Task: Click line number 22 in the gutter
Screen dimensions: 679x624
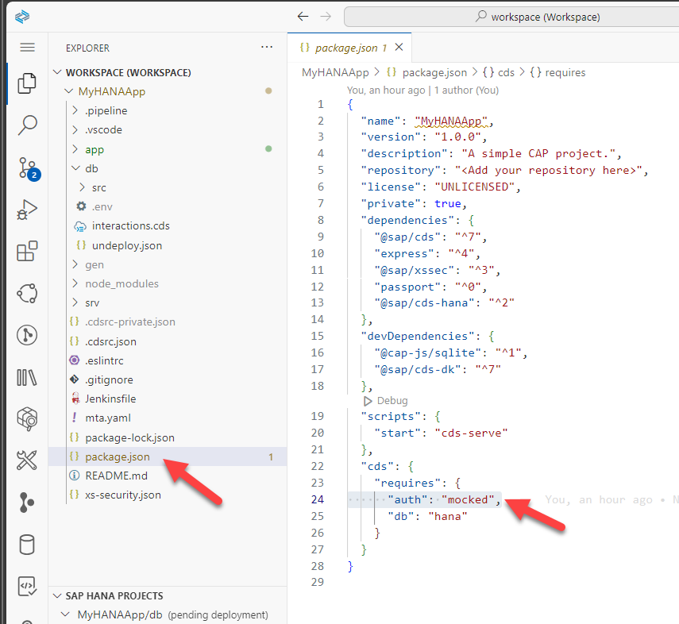Action: click(x=317, y=466)
